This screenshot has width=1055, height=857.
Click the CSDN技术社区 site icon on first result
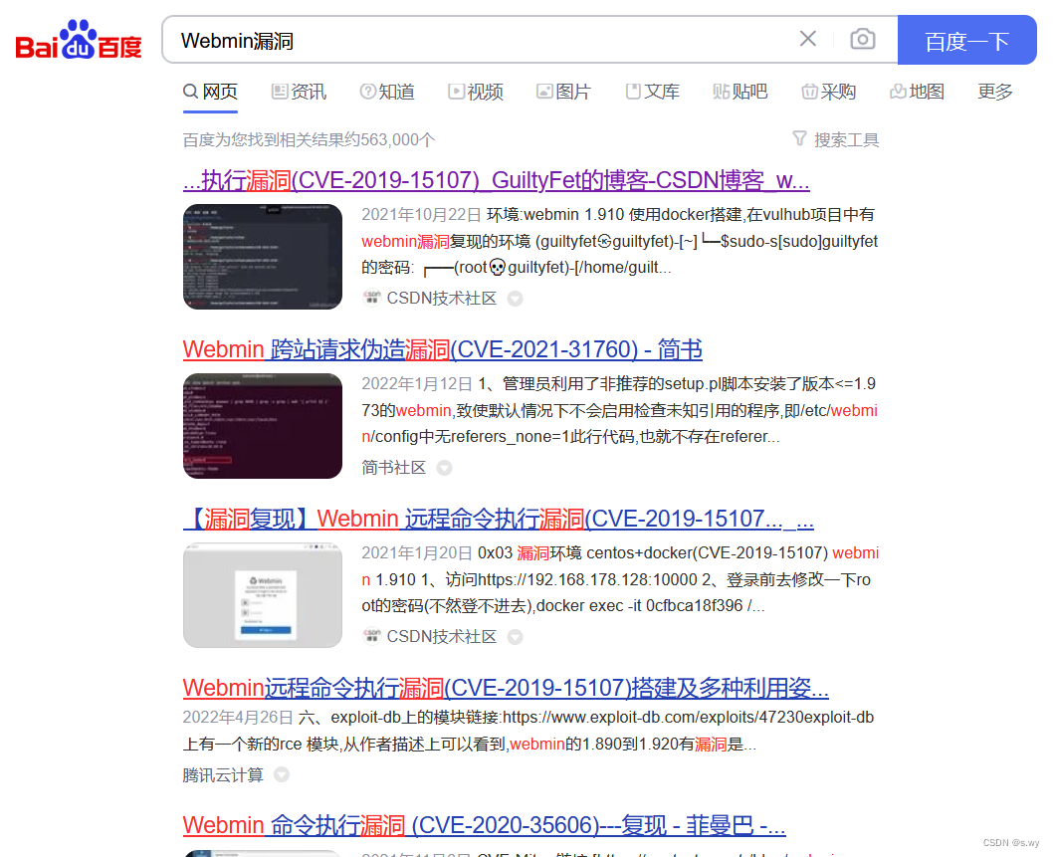point(371,298)
